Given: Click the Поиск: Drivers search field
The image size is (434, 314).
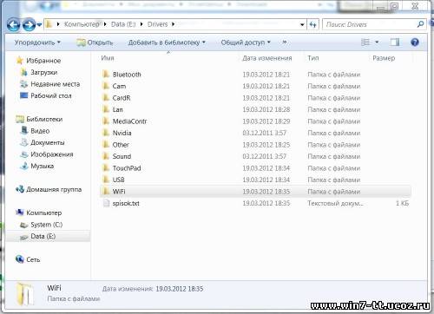Looking at the screenshot, I should (371, 24).
